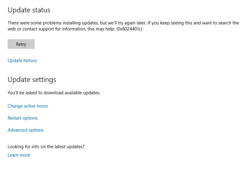Follow the Learn more link
This screenshot has height=176, width=248.
tap(19, 155)
